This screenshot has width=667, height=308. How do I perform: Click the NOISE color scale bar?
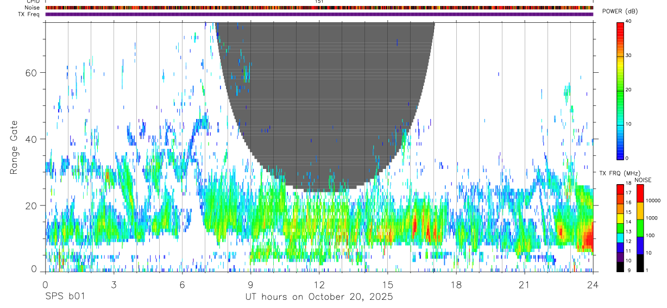[640, 228]
